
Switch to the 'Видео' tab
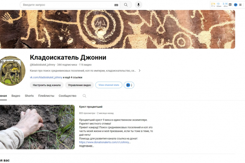tap(16, 96)
